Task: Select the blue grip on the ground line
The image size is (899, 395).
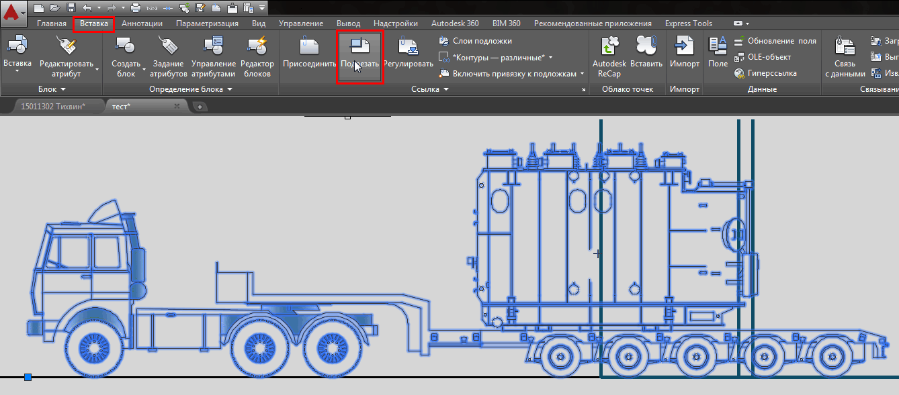Action: pos(28,378)
